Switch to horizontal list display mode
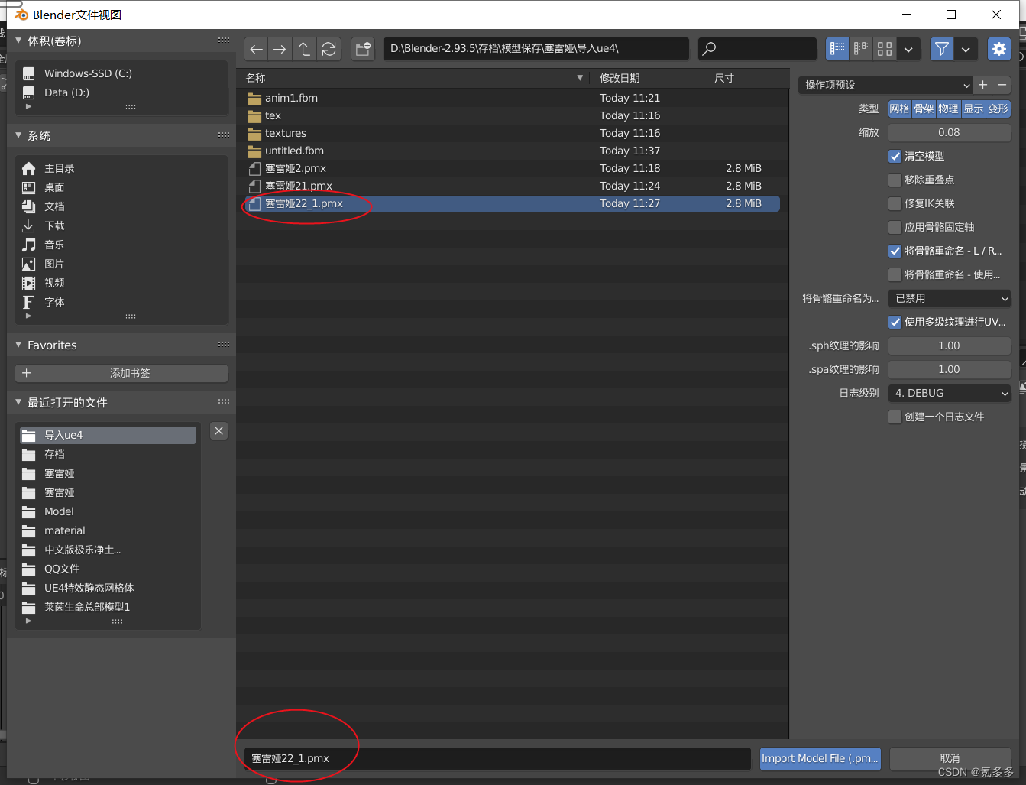The width and height of the screenshot is (1026, 785). [x=861, y=49]
